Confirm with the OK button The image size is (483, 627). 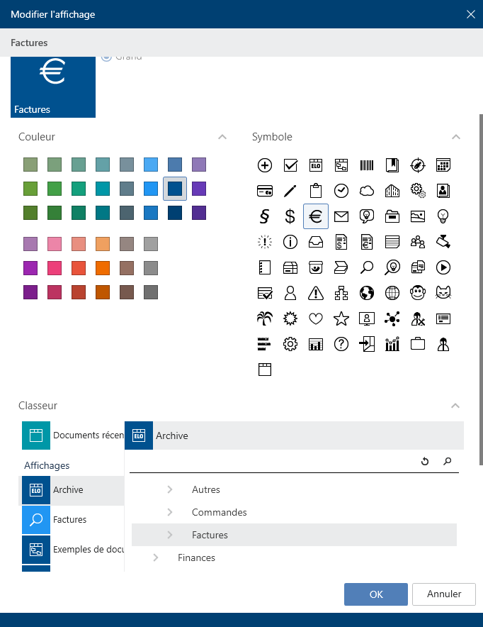point(376,594)
